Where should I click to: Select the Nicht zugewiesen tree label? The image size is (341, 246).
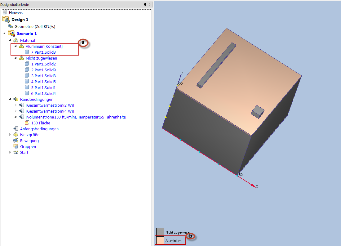pyautogui.click(x=41, y=58)
